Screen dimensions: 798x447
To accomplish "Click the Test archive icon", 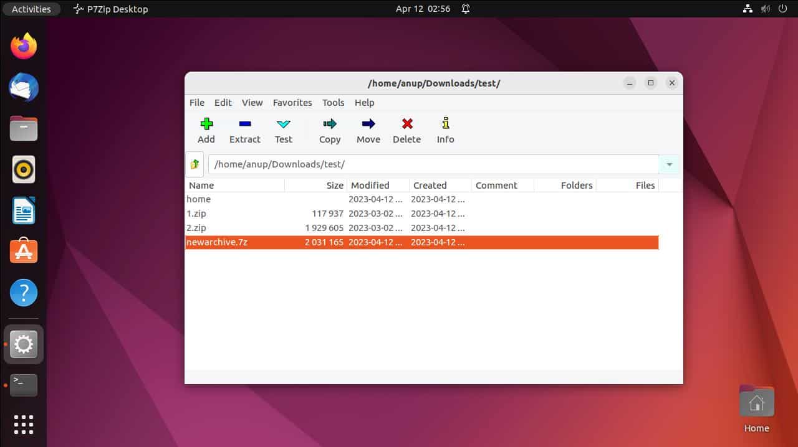I will [283, 130].
